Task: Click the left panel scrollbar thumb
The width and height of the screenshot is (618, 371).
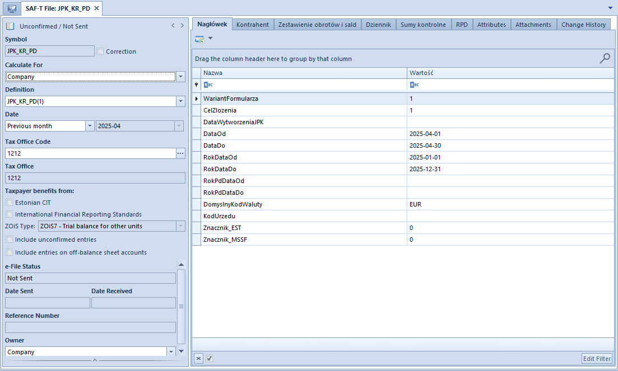Action: point(182,307)
